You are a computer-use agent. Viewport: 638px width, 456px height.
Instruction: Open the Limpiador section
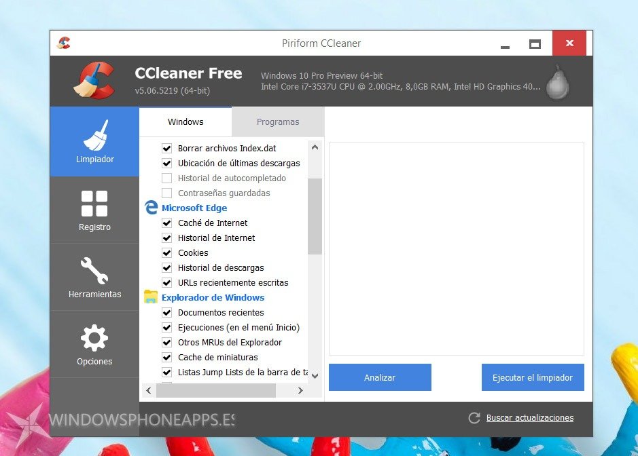94,141
